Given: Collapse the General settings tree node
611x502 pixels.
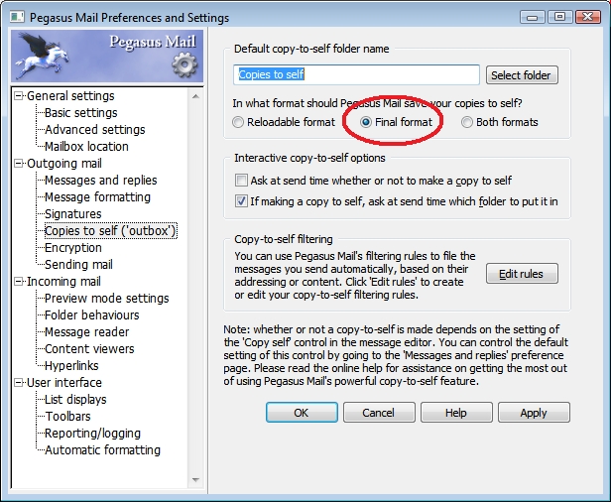Looking at the screenshot, I should pyautogui.click(x=19, y=96).
